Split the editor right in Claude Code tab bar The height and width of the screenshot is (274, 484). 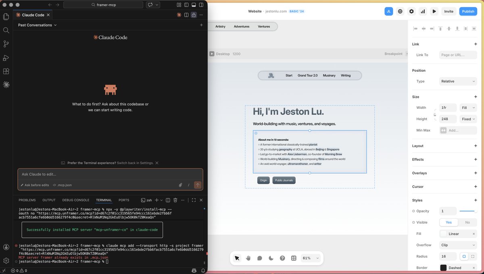click(186, 15)
